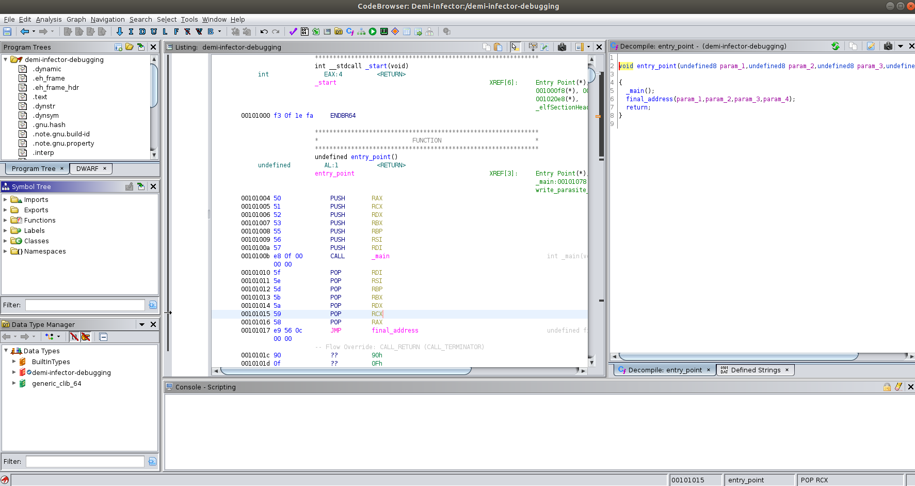This screenshot has height=486, width=915.
Task: Expand the Functions folder in Symbol Tree
Action: (x=6, y=221)
